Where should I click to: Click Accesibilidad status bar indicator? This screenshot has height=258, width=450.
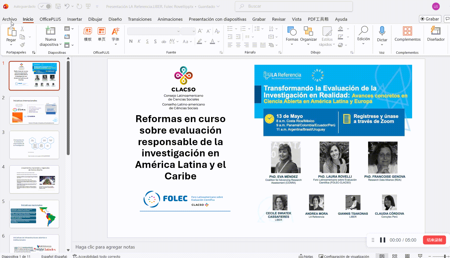[x=97, y=256]
